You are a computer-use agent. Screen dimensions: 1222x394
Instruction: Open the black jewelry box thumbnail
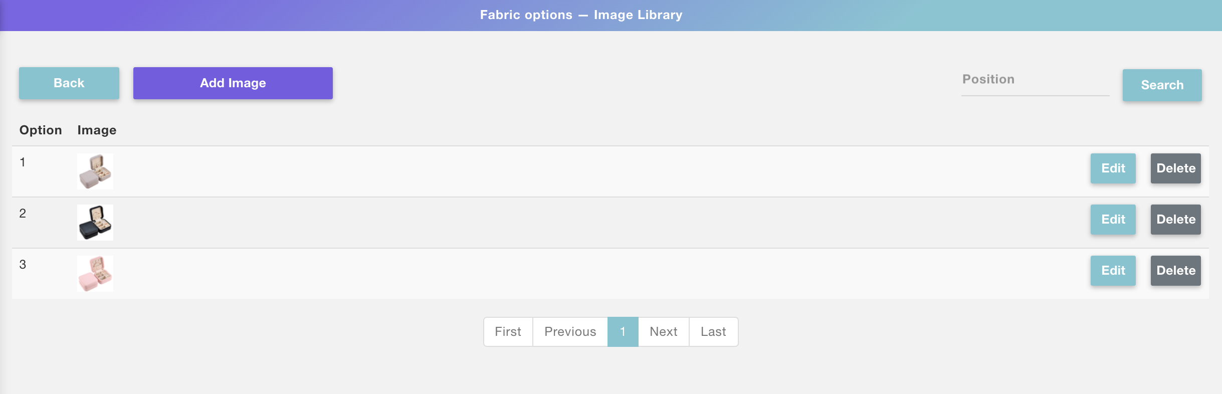(95, 223)
